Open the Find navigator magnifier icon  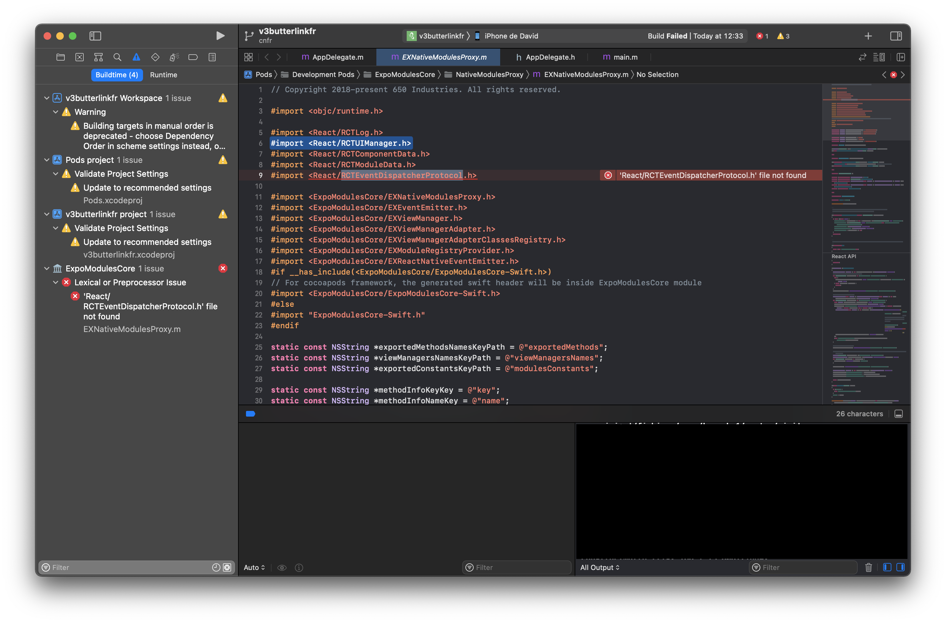click(x=117, y=57)
